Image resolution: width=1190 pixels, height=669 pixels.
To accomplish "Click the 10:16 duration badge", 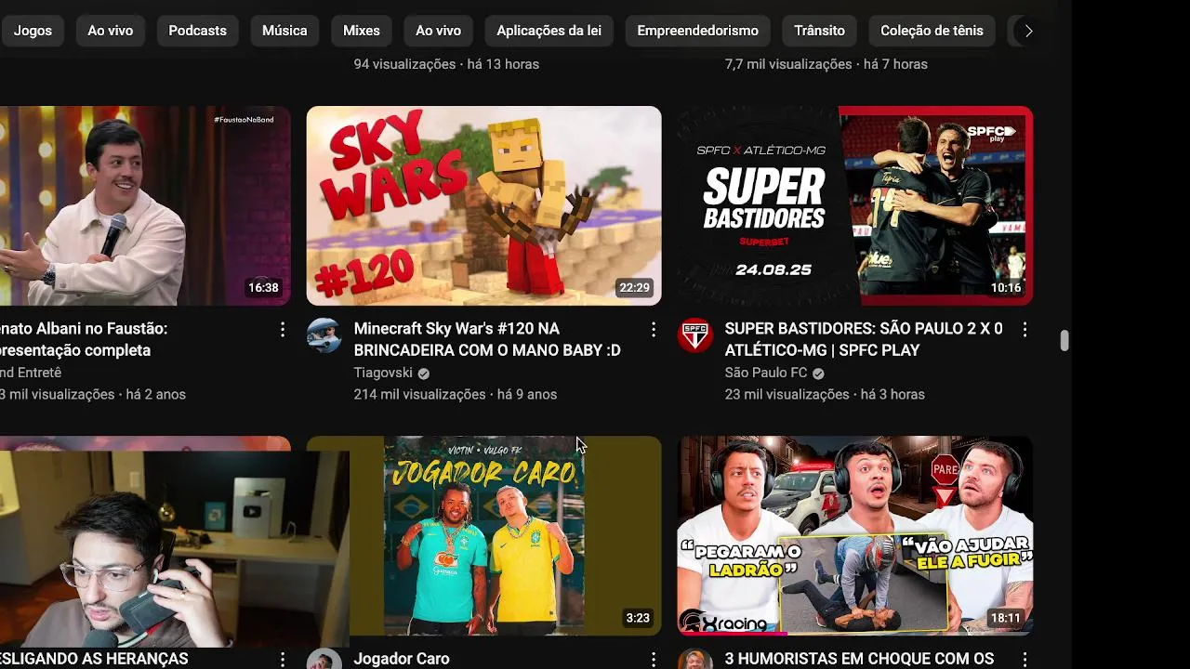I will point(1006,288).
